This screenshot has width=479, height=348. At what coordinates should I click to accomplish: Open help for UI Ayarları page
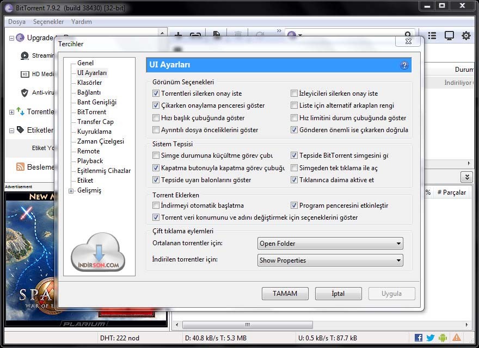(404, 65)
